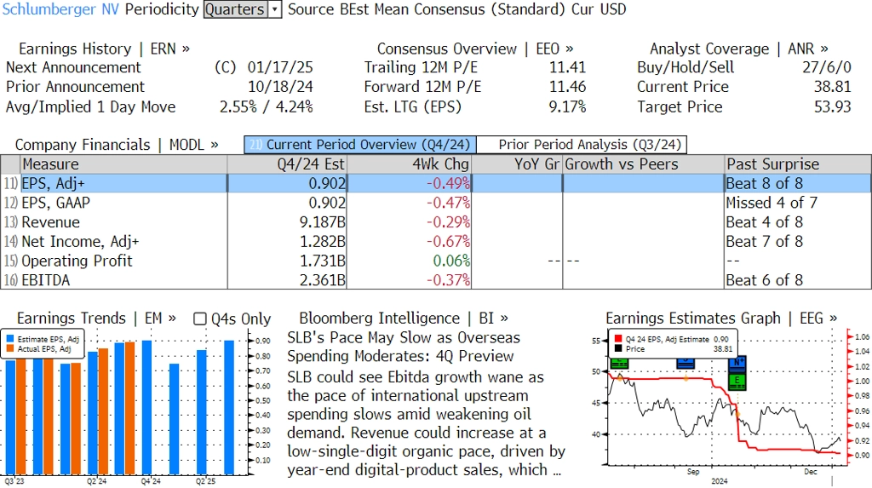The height and width of the screenshot is (488, 872).
Task: Click the Forward 12M P/E value 11.46
Action: [568, 88]
